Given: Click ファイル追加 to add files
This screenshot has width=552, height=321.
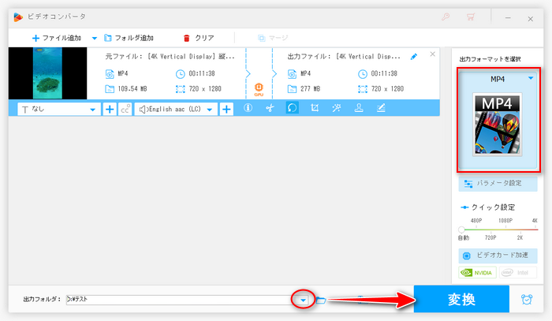Looking at the screenshot, I should click(56, 38).
